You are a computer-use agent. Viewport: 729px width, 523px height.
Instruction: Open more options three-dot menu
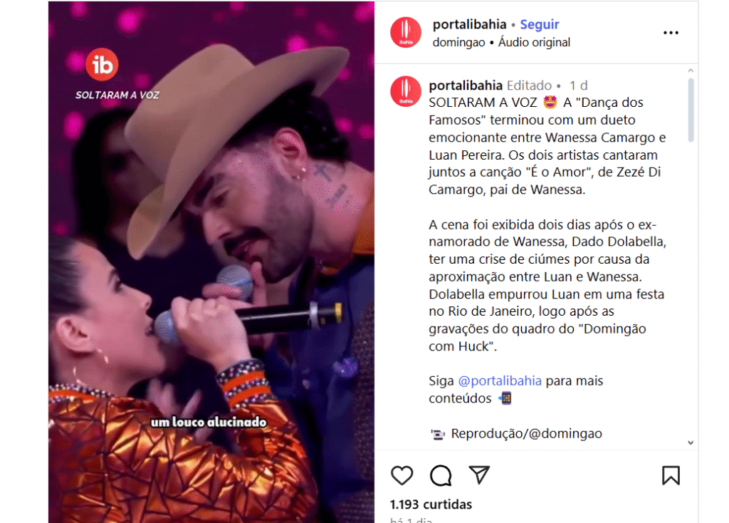tap(671, 33)
